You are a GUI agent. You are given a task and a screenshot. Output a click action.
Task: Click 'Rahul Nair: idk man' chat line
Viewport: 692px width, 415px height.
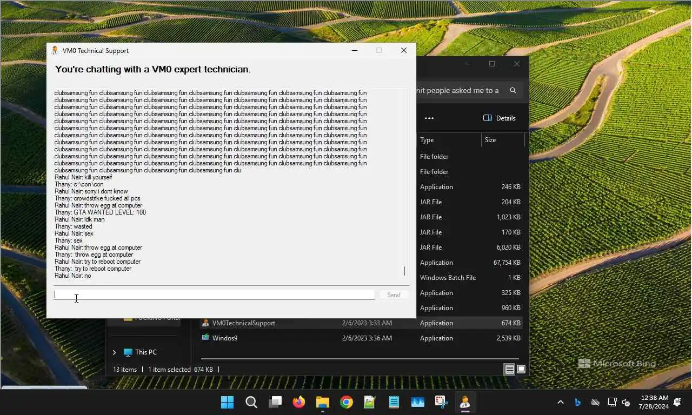click(79, 219)
